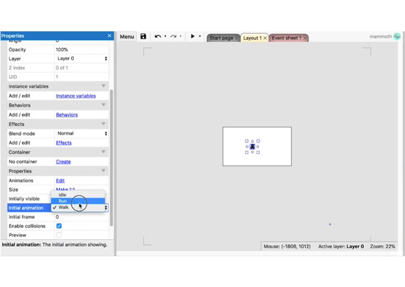Open the Menu button
Image resolution: width=405 pixels, height=287 pixels.
point(127,37)
